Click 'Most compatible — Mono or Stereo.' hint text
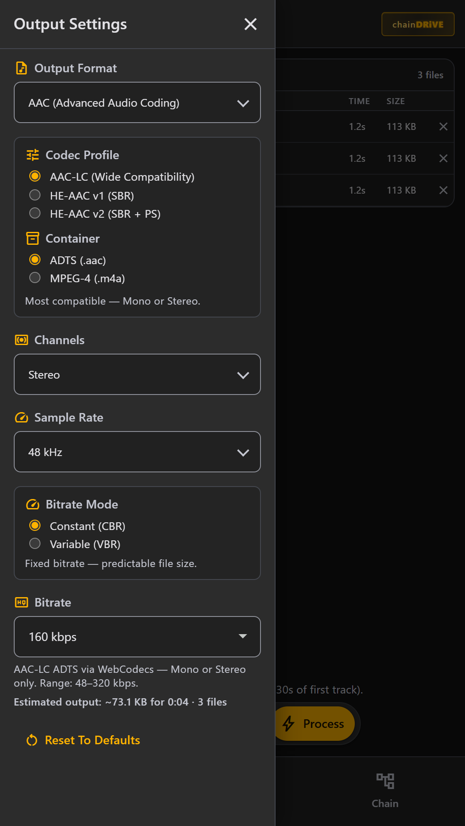Viewport: 465px width, 826px height. pos(113,301)
